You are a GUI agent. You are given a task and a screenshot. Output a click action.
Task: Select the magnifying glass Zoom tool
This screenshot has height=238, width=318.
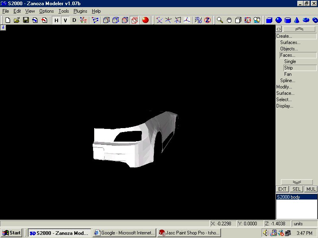click(220, 20)
